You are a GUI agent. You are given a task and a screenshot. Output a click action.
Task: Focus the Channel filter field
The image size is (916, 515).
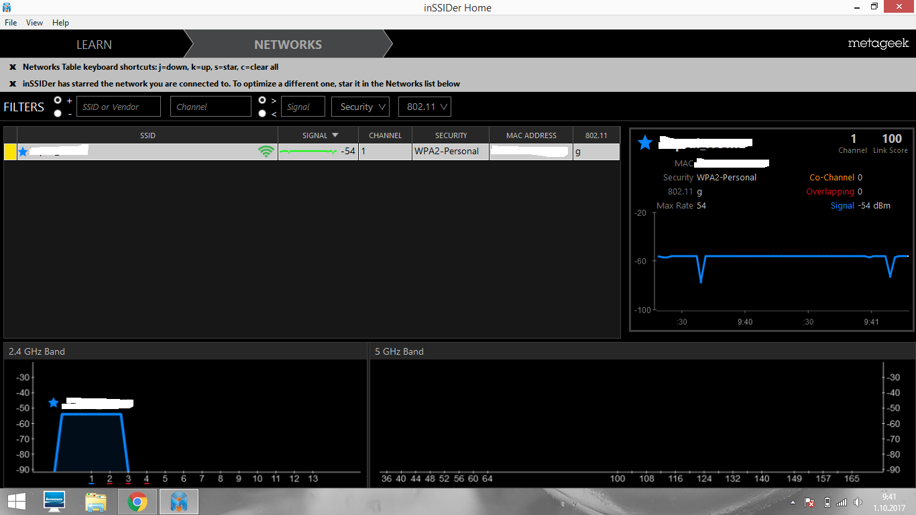coord(211,107)
